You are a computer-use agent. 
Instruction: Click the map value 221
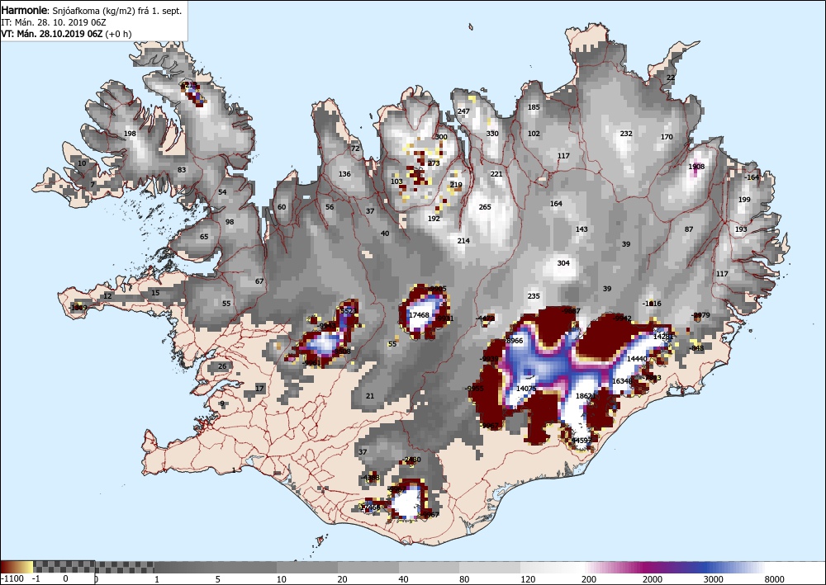click(x=496, y=174)
